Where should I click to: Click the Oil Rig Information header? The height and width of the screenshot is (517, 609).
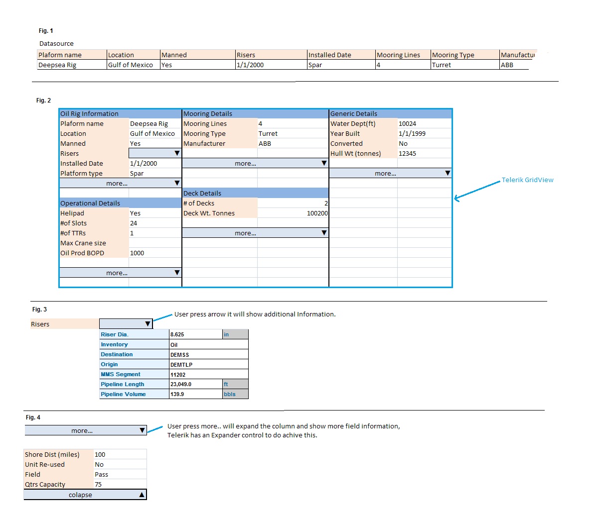(x=120, y=113)
